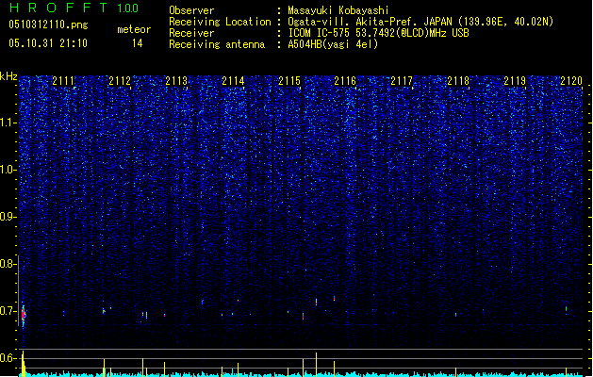Click the meteor label

[134, 29]
